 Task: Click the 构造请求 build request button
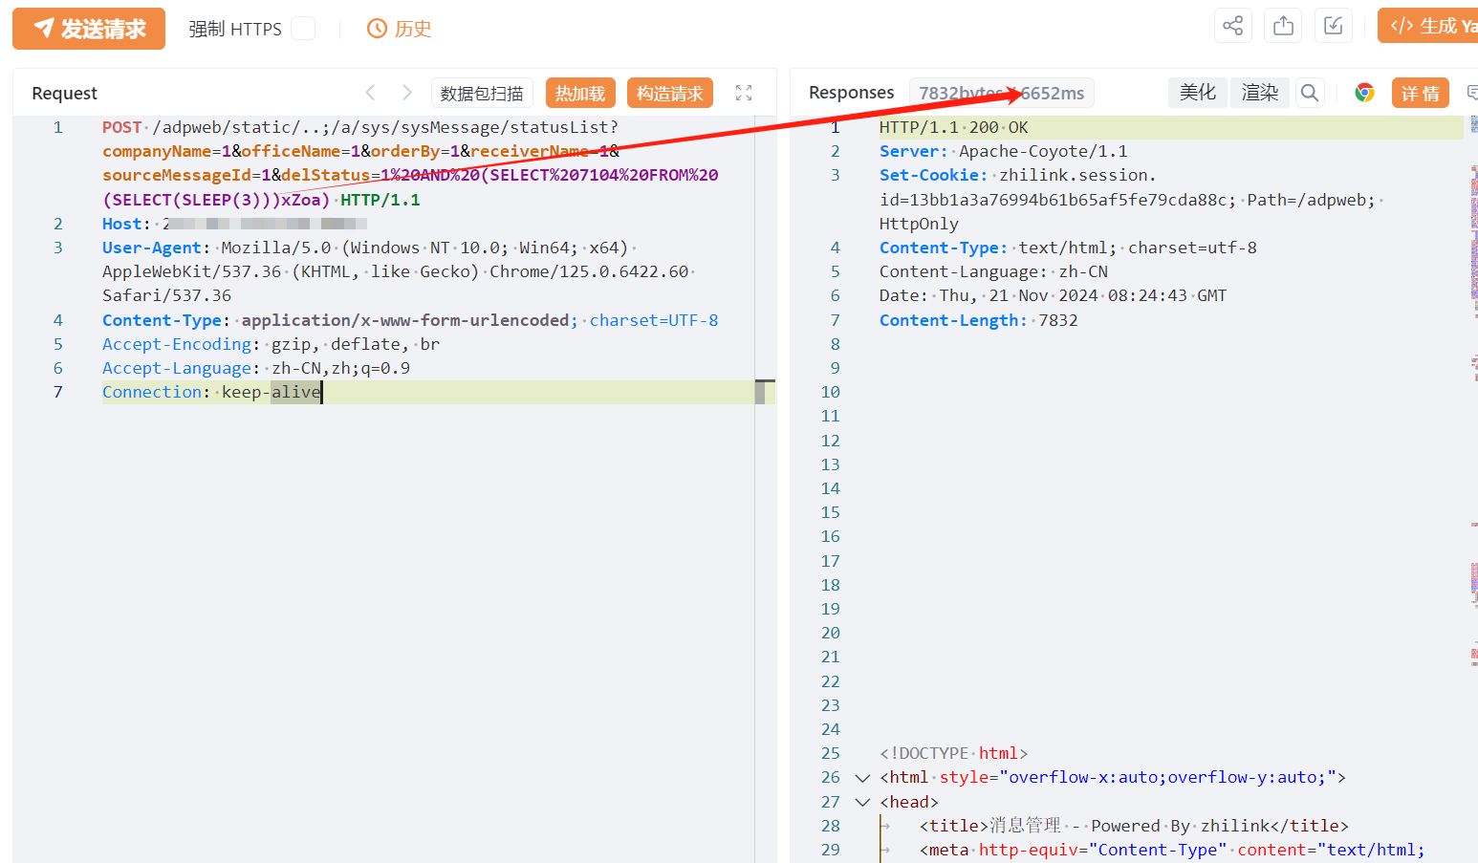pyautogui.click(x=670, y=93)
